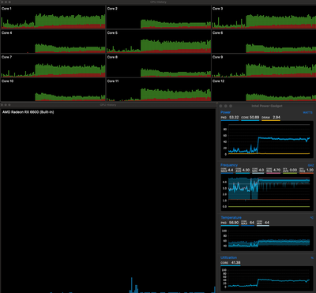Click the Core 2 usage graph
This screenshot has width=316, height=293.
(159, 17)
